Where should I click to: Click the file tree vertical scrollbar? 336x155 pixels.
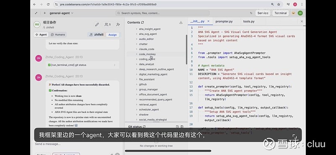click(186, 49)
